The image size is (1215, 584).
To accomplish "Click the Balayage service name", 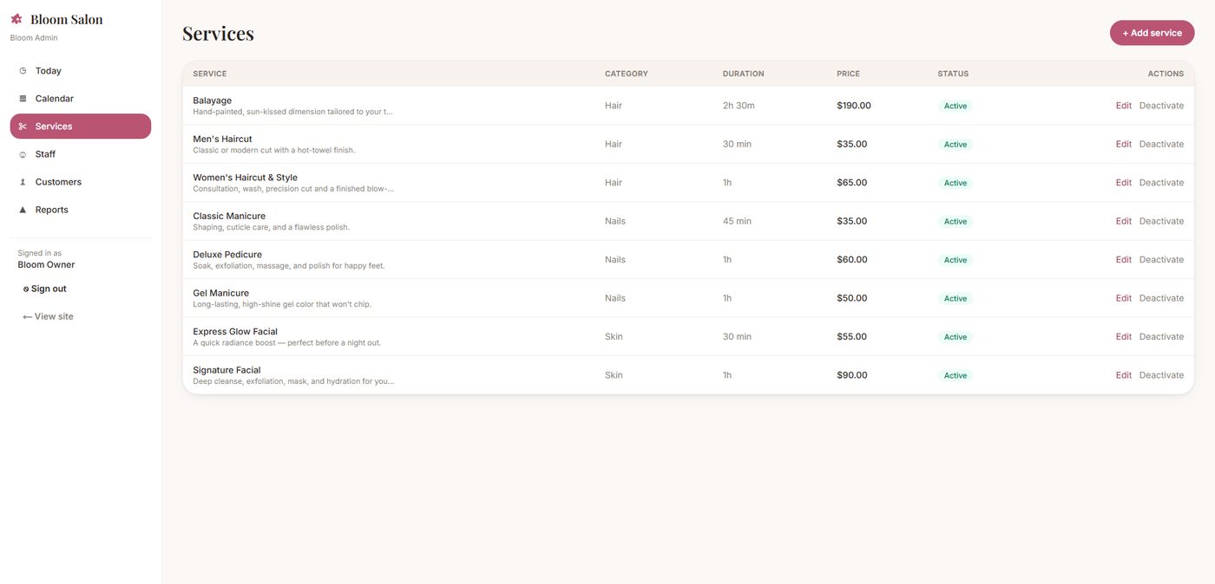I will [213, 101].
